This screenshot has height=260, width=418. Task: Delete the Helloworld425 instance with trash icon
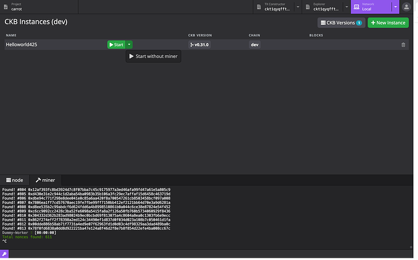[403, 45]
